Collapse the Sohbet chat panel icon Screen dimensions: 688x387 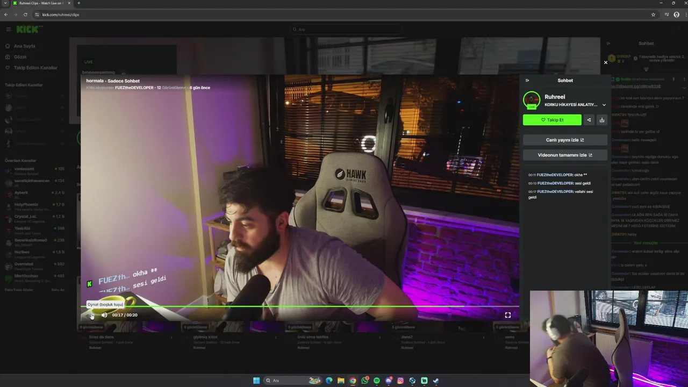pos(527,81)
